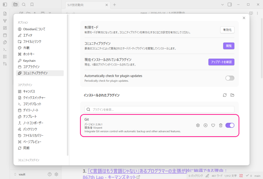The width and height of the screenshot is (263, 179).
Task: Enable automatic plugin update checks toggle
Action: pyautogui.click(x=230, y=78)
